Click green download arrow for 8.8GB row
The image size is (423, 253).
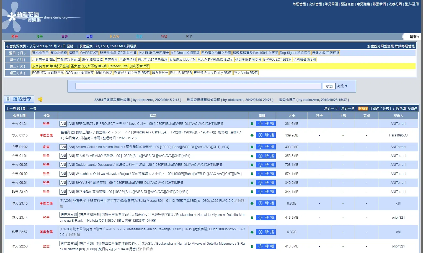(x=252, y=203)
